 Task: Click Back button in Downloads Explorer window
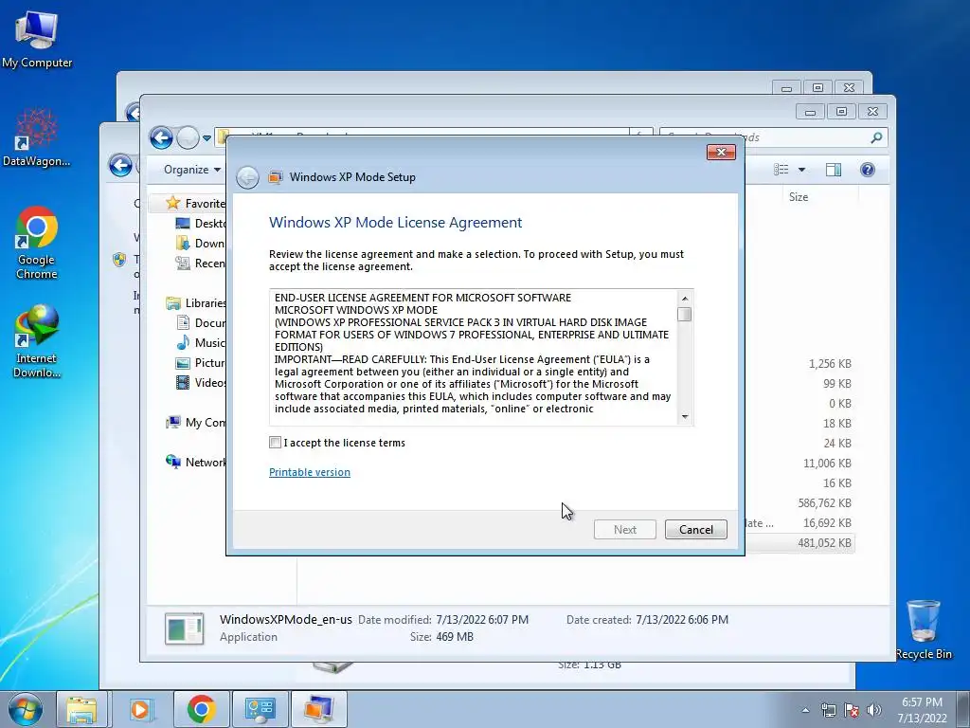(x=161, y=138)
